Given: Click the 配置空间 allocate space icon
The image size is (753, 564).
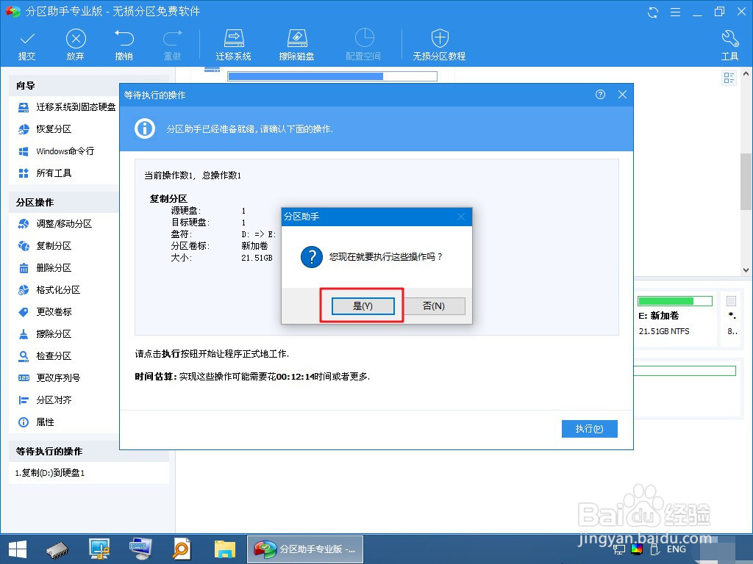Looking at the screenshot, I should [363, 45].
